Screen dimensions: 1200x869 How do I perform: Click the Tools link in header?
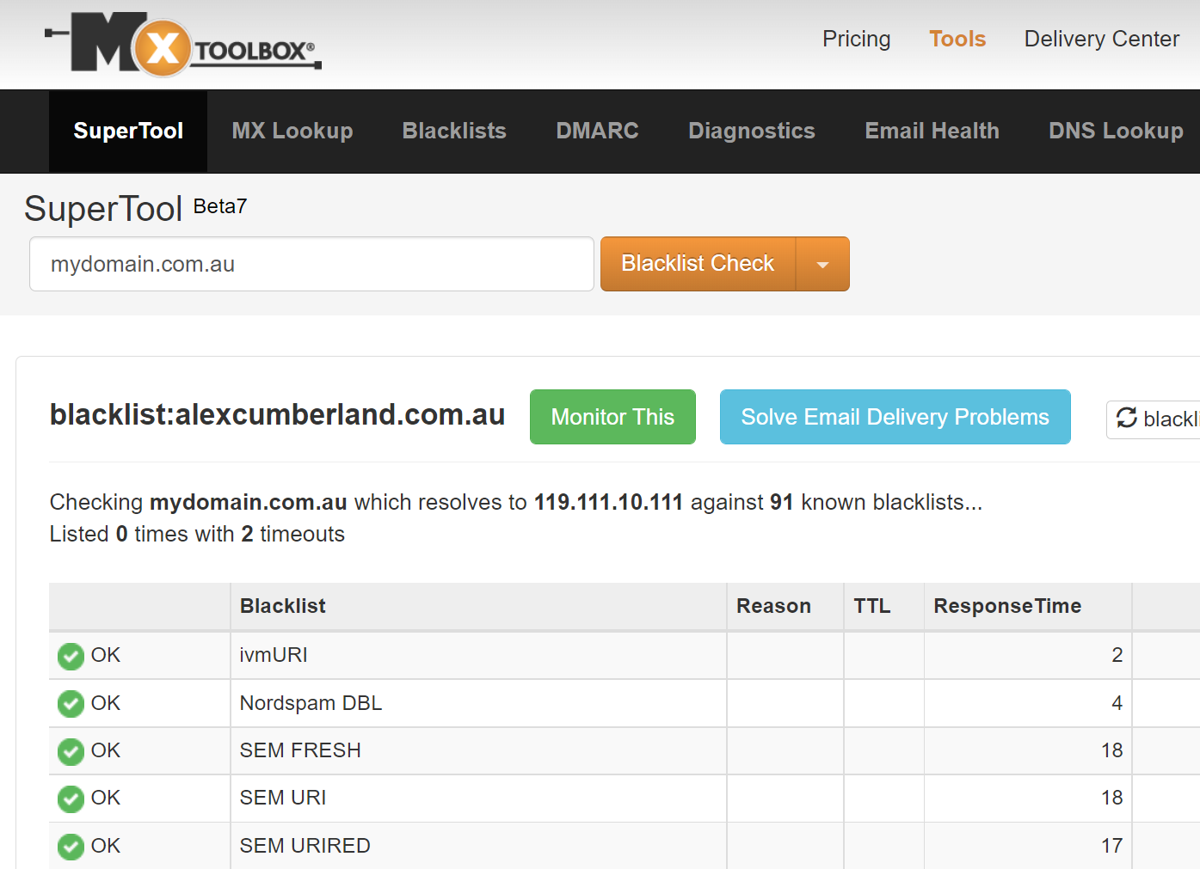click(x=957, y=39)
